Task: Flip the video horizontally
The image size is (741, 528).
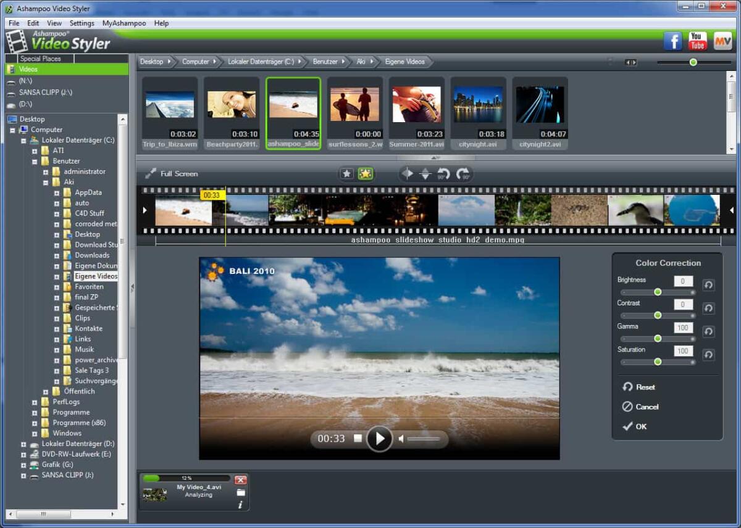Action: [408, 173]
